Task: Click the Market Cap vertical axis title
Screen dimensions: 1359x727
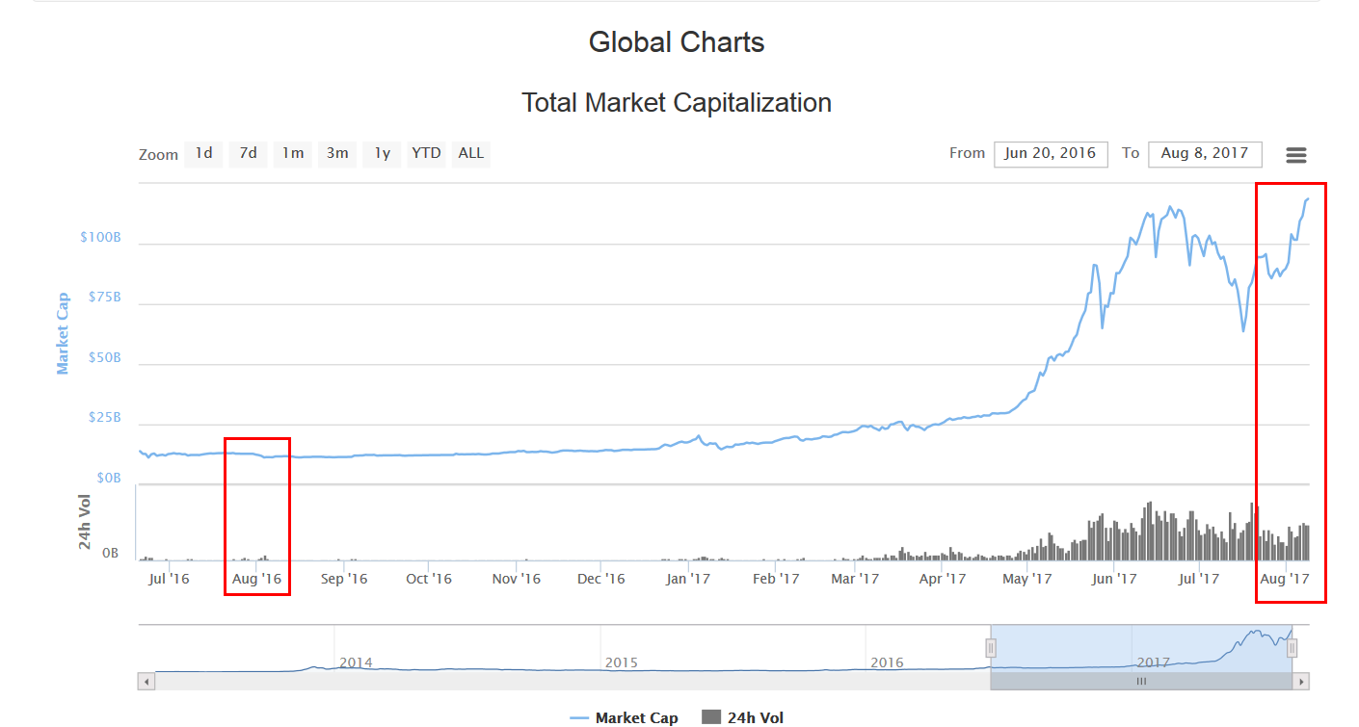Action: pyautogui.click(x=63, y=333)
